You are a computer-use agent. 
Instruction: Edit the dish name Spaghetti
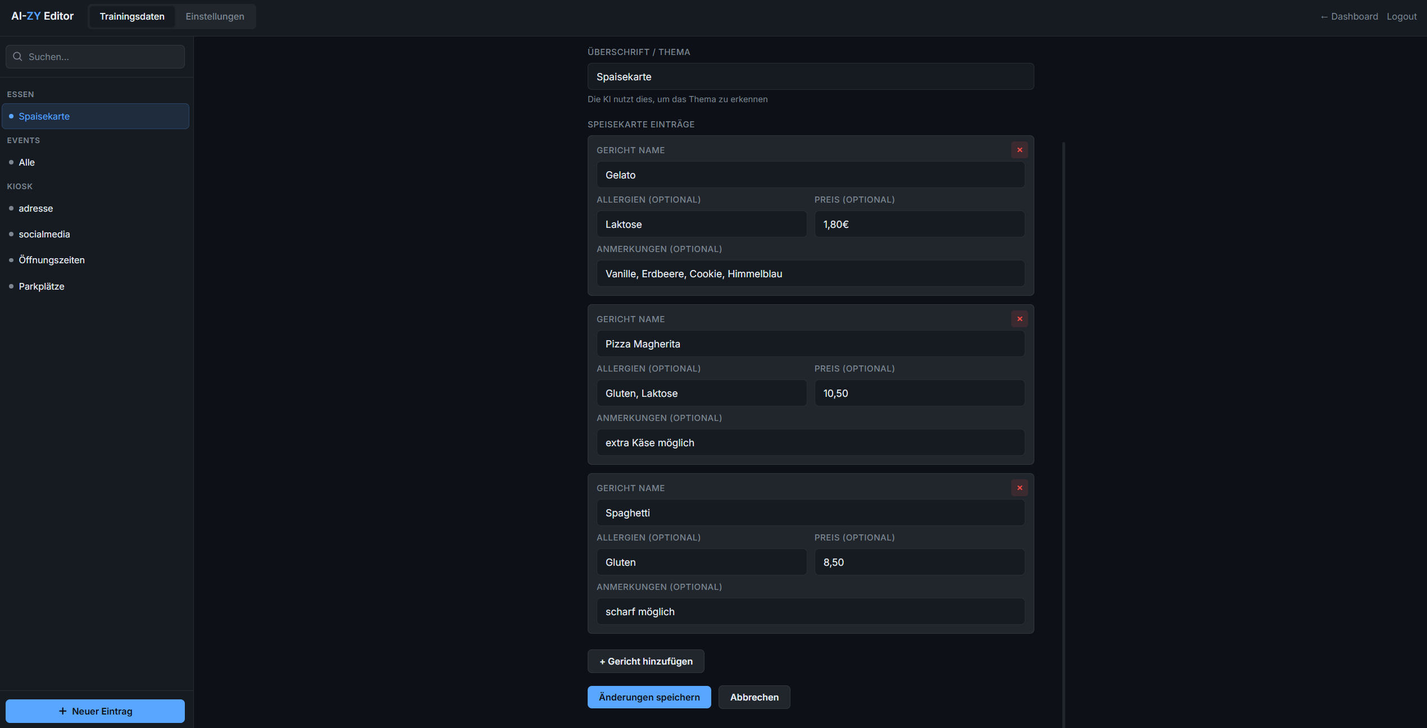pyautogui.click(x=811, y=512)
